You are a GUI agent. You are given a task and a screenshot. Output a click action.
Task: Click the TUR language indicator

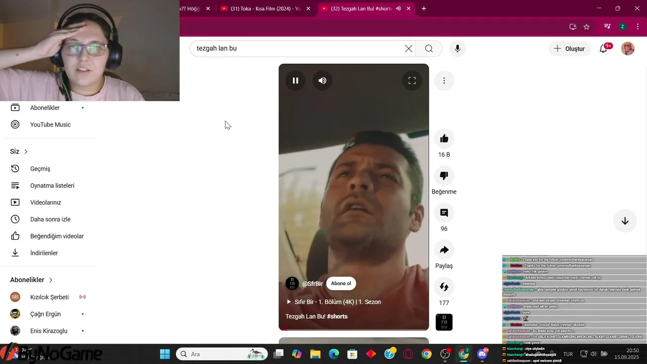pyautogui.click(x=568, y=354)
